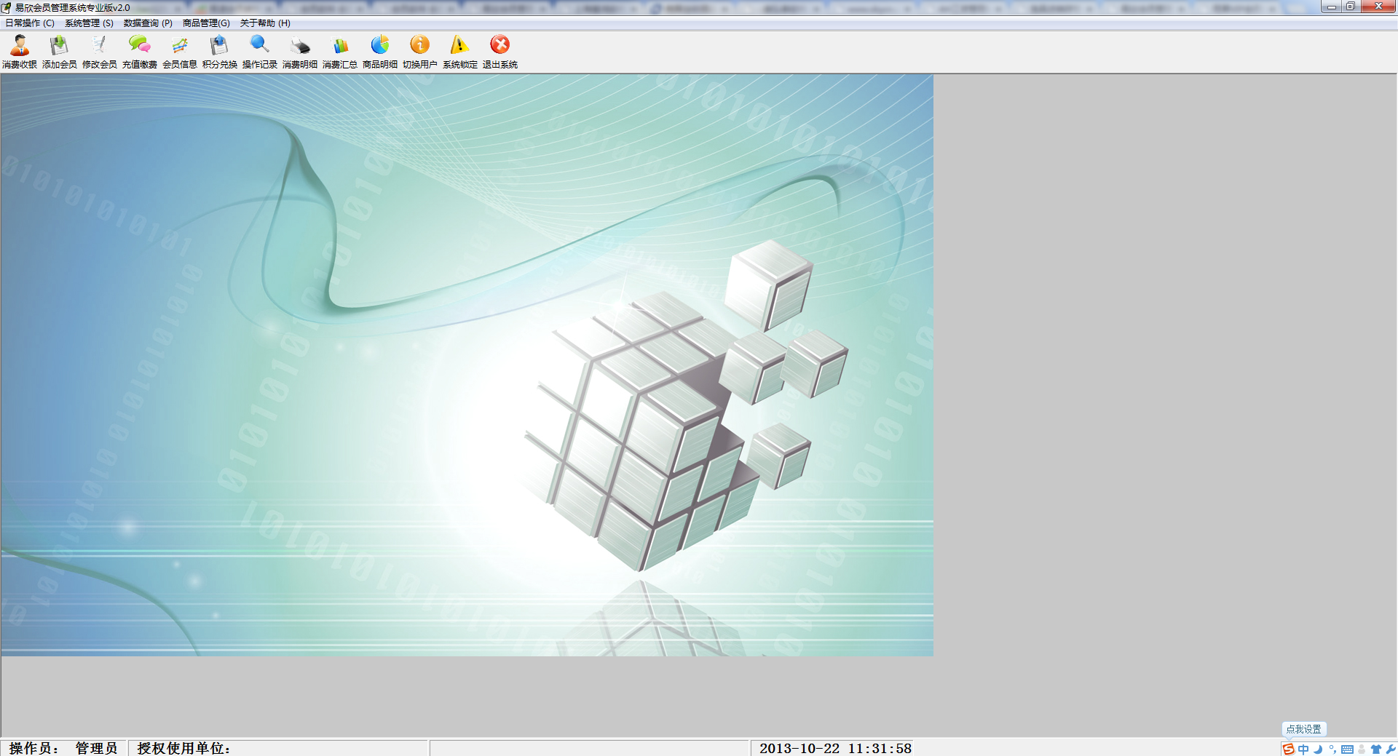Open the 系统管理 (S) menu

tap(89, 23)
